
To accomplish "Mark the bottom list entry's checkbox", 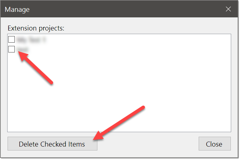I will click(11, 49).
